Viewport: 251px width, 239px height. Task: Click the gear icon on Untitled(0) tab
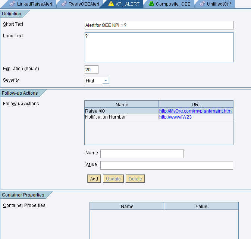point(202,4)
